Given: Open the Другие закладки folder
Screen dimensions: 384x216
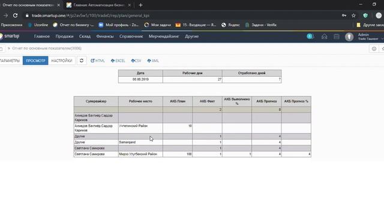Looking at the screenshot, I should [x=370, y=25].
